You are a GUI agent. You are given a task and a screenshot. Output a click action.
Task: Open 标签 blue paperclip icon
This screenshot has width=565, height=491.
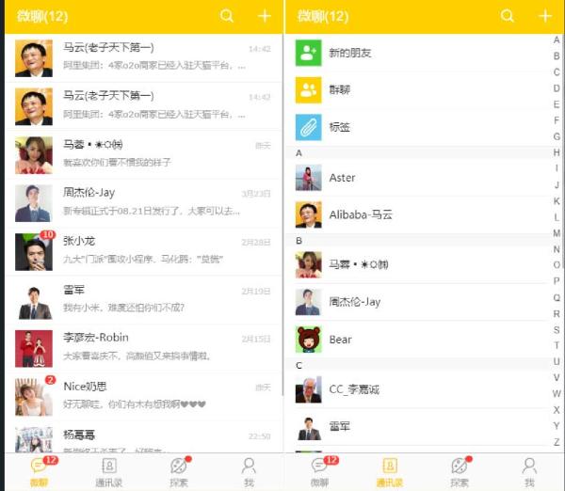click(309, 127)
